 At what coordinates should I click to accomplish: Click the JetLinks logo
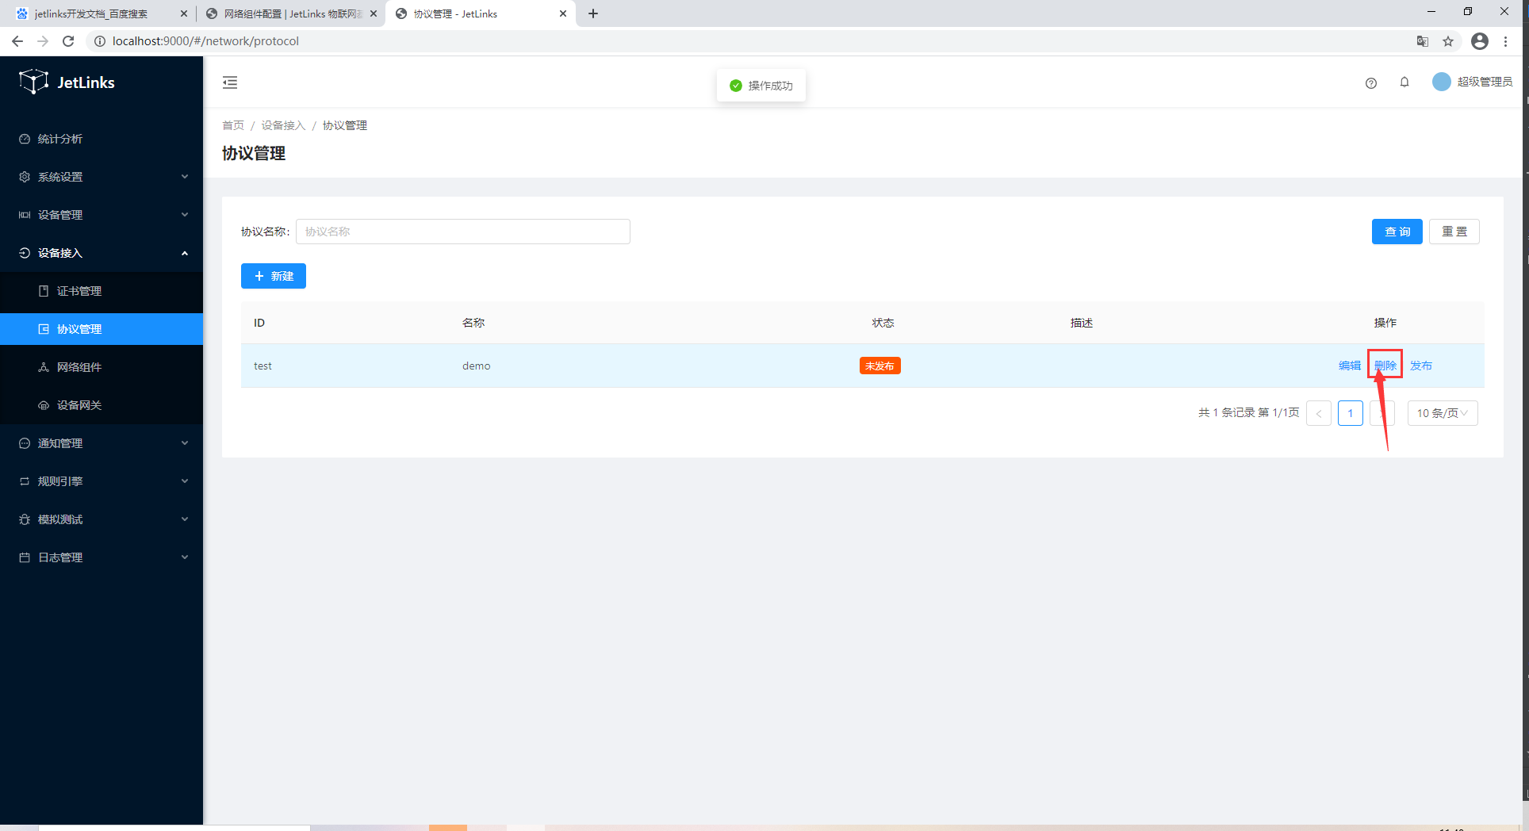[x=67, y=82]
